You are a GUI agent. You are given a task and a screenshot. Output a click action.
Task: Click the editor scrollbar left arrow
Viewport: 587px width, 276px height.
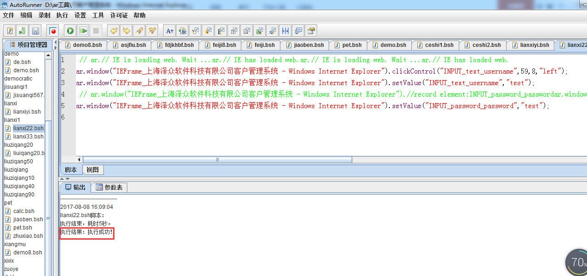(x=79, y=160)
